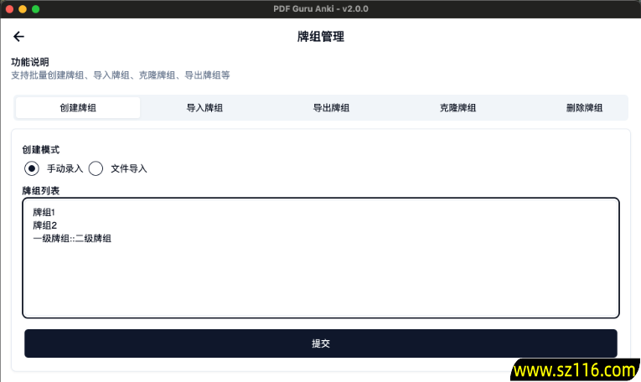Click the www.sz116.com watermark link

point(574,369)
